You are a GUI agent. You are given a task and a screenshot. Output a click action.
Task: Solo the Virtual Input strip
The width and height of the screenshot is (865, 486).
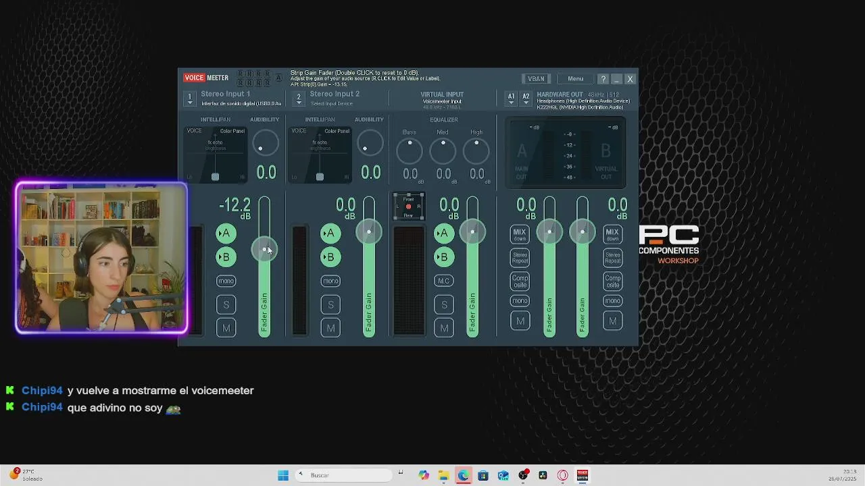443,304
